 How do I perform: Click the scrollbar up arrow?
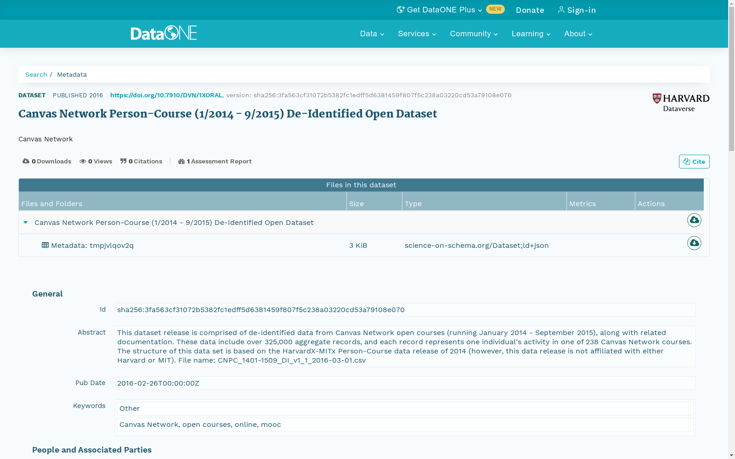point(731,3)
